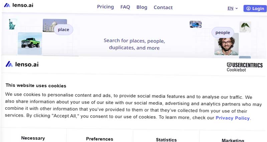Open the Pricing page
267x142 pixels.
coord(105,7)
